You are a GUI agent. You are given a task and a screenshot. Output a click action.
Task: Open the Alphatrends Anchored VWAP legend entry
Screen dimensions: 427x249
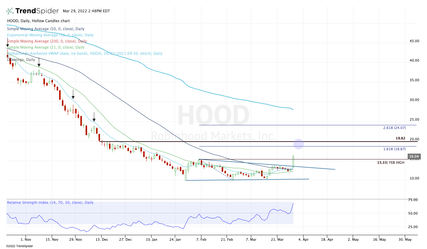pos(85,54)
